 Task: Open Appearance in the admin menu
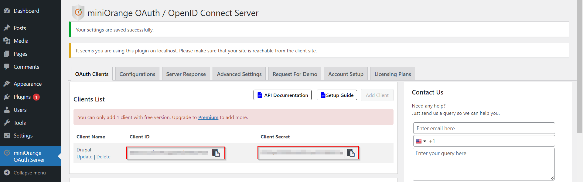coord(28,84)
